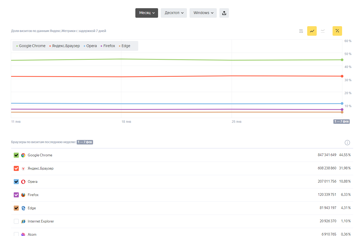Click the 847 341 649 visits value

click(x=327, y=155)
